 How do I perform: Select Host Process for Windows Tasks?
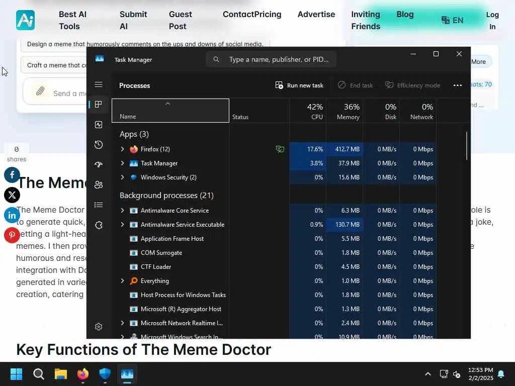(274, 295)
